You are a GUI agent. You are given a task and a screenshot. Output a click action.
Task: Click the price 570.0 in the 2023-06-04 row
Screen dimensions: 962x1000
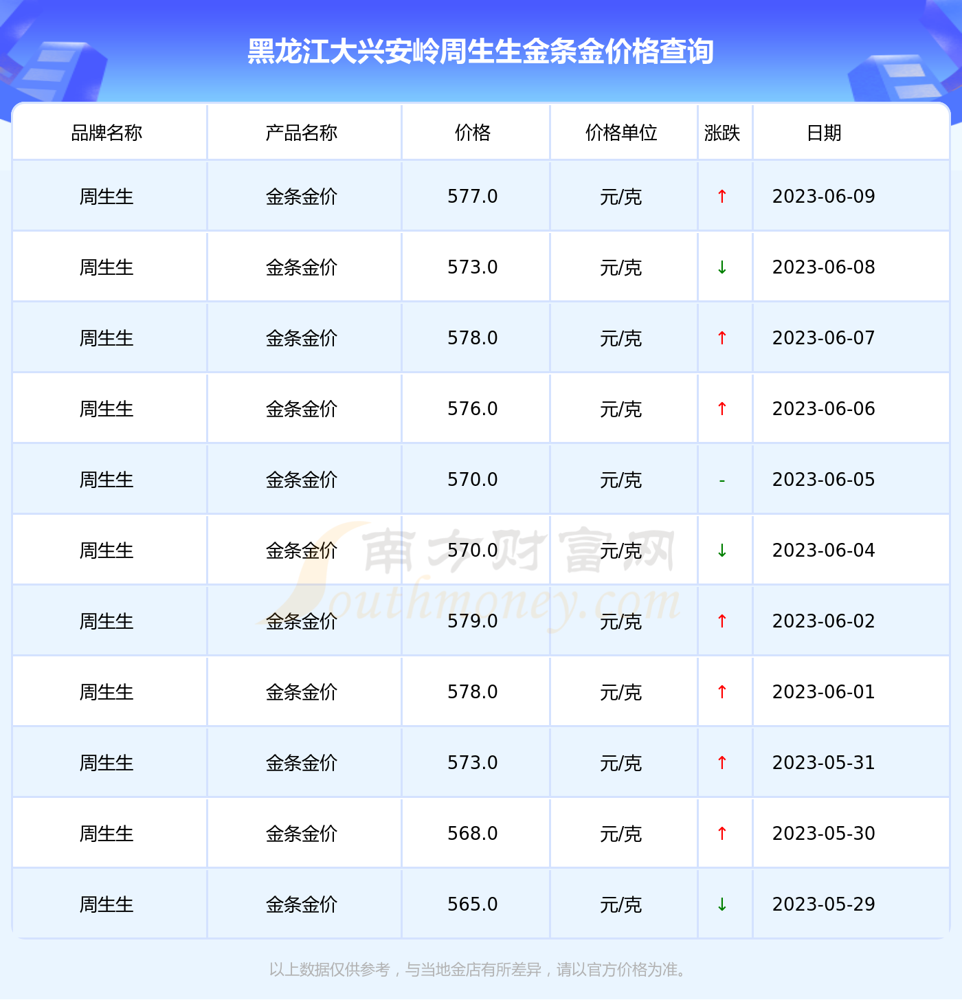pos(473,551)
